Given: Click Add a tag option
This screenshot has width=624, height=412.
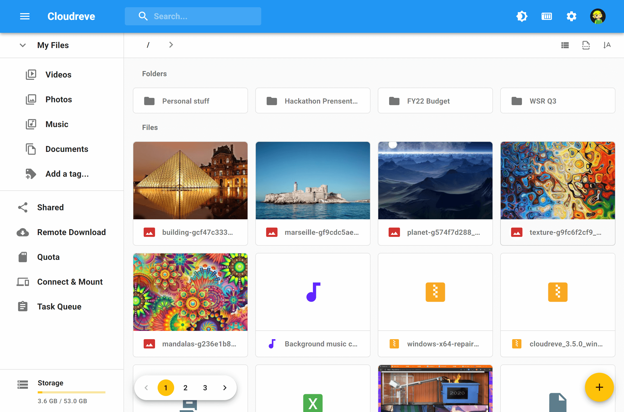Looking at the screenshot, I should point(67,174).
